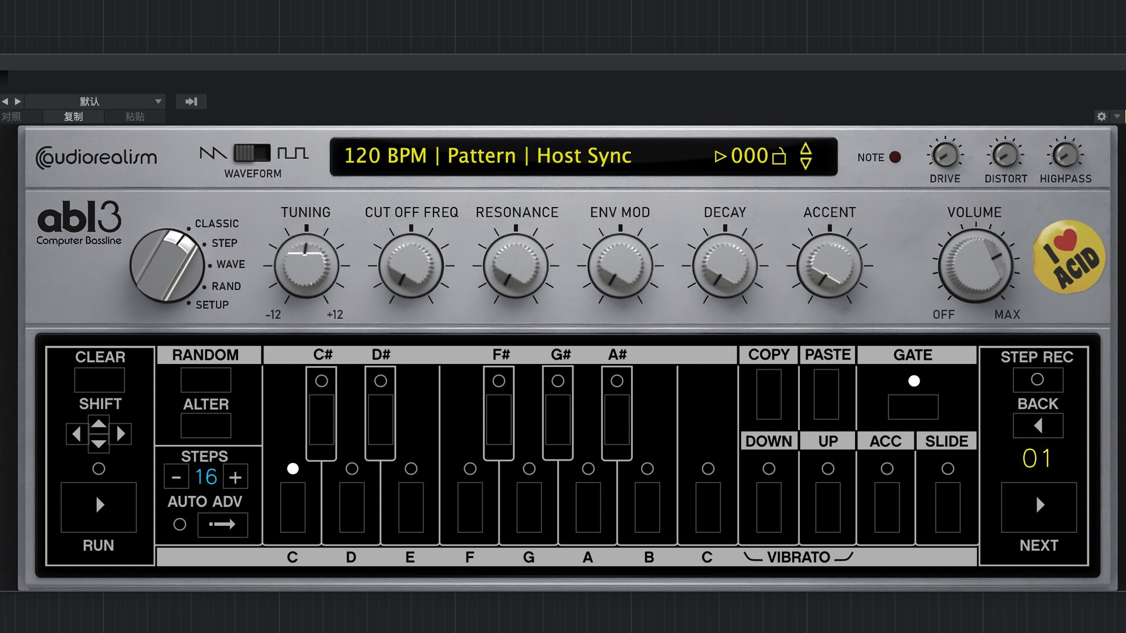
Task: Click the NEXT step arrow button
Action: tap(1039, 505)
